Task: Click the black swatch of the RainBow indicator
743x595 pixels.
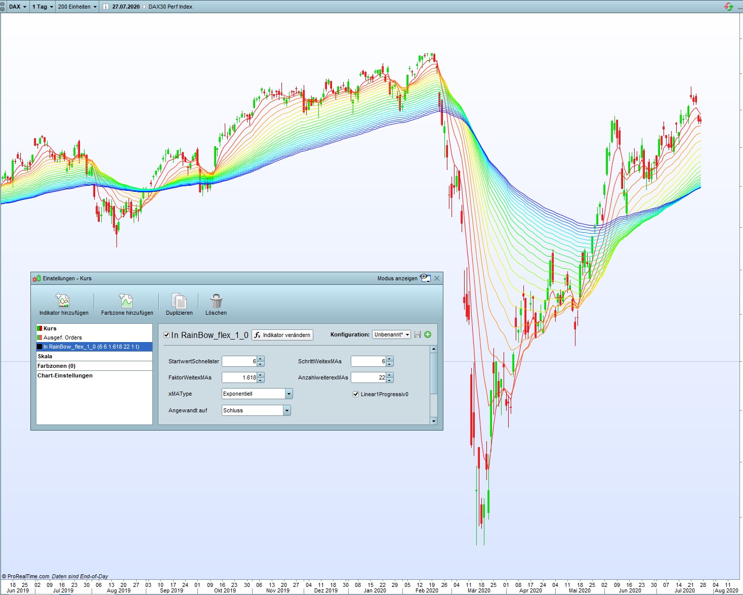Action: tap(39, 347)
